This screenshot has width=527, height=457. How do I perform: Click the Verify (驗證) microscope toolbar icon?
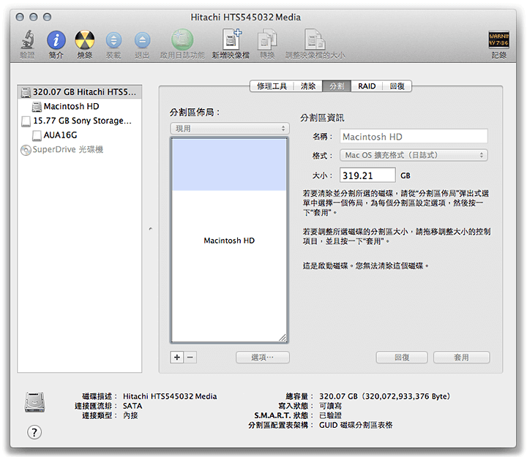click(x=28, y=40)
